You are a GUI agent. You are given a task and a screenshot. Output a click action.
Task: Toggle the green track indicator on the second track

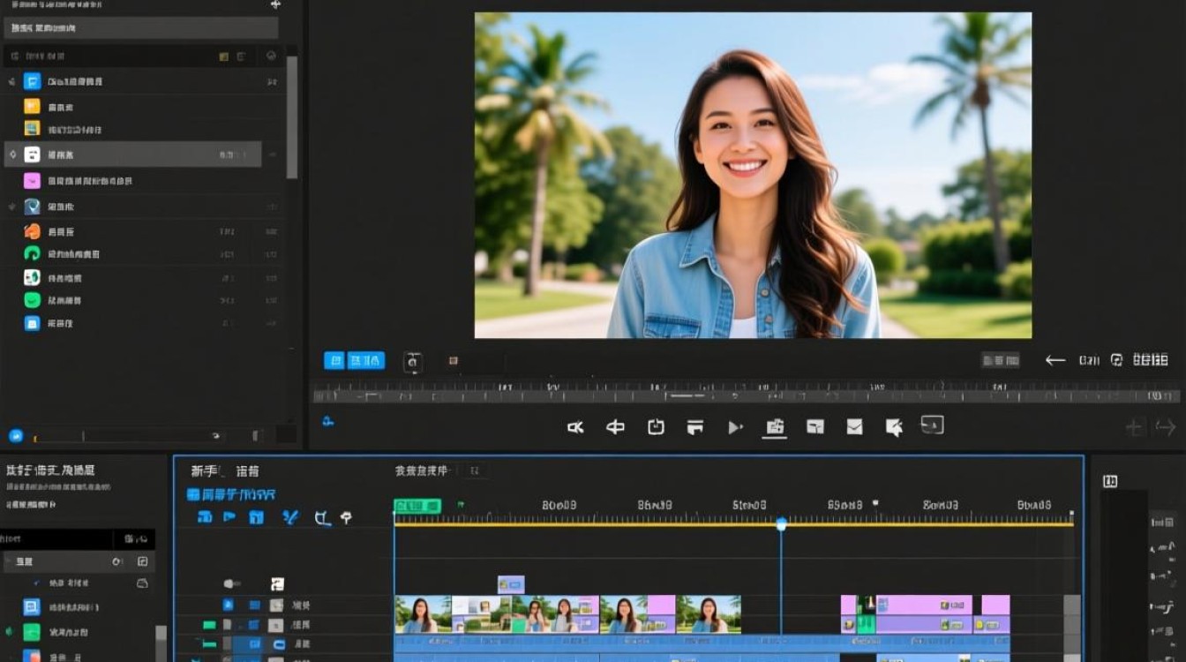209,625
